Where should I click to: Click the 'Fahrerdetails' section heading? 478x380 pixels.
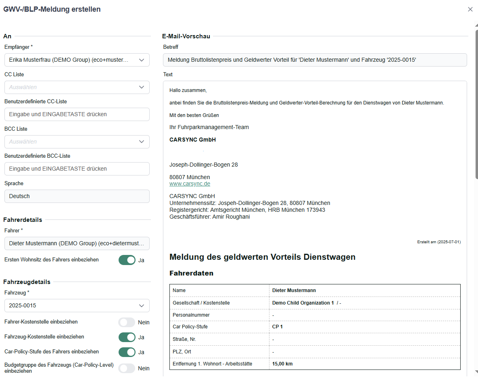coord(23,220)
